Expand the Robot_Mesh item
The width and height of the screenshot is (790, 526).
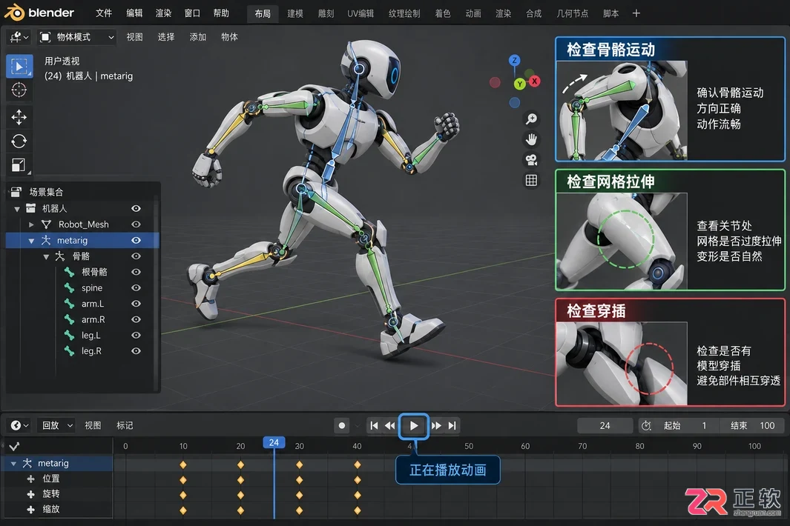[x=31, y=224]
